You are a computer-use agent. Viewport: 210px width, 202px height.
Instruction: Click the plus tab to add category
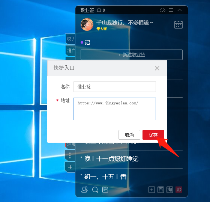point(70,167)
